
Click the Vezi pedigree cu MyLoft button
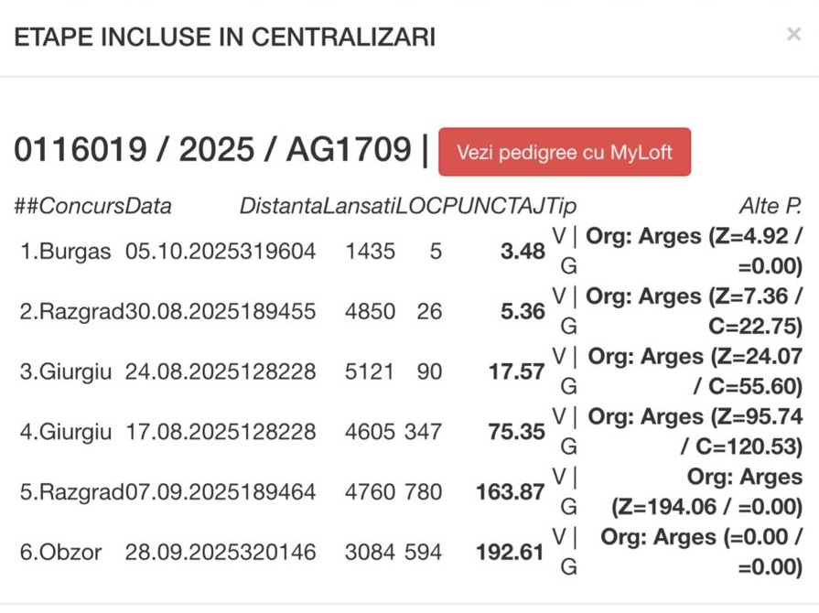[565, 152]
